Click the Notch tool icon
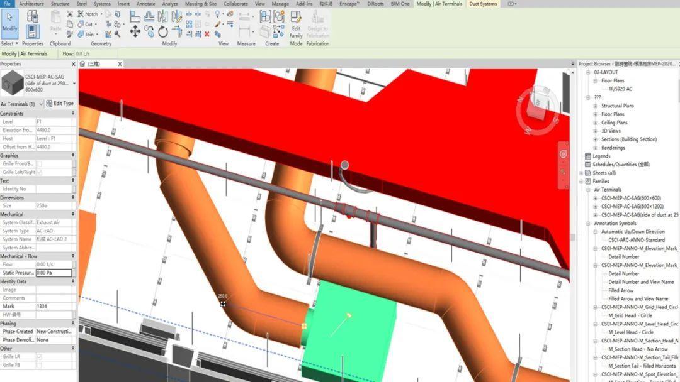The height and width of the screenshot is (382, 680). coord(81,14)
